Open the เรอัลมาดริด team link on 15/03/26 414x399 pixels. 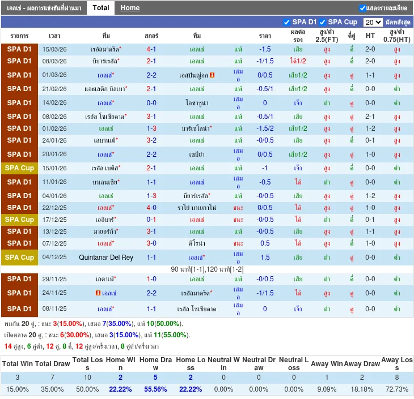point(105,49)
